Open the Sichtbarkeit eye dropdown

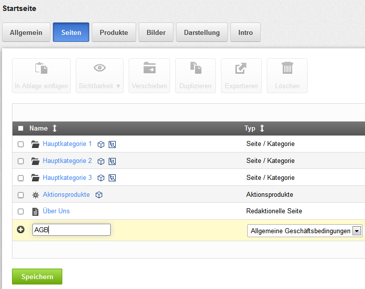pos(100,76)
